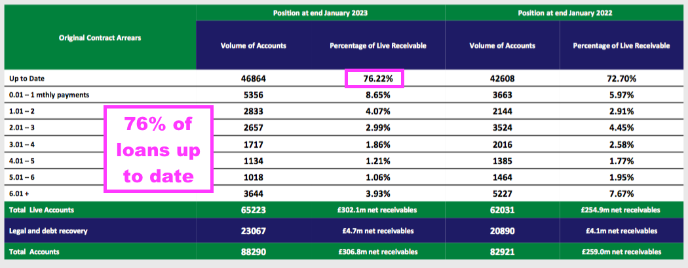Click the "Original Contract Arrears" header
Viewport: 688px width, 268px height.
[100, 38]
